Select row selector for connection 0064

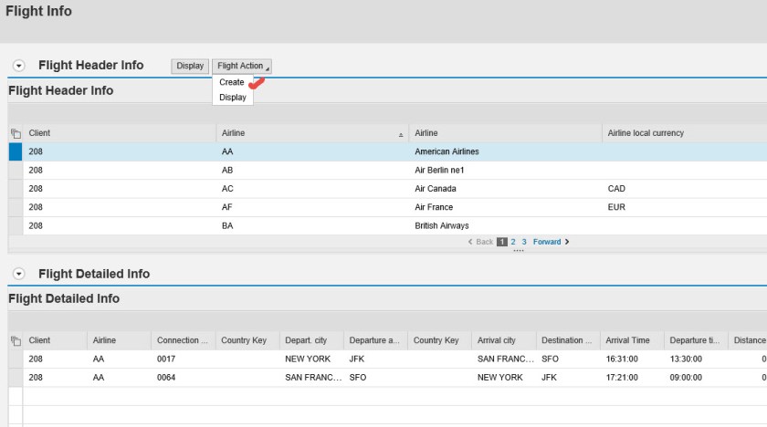[15, 377]
